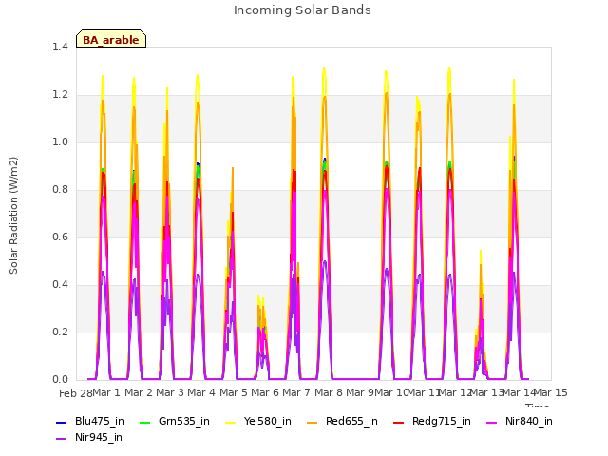Click the Mar 6 x-axis date label
The width and height of the screenshot is (608, 456).
click(265, 392)
